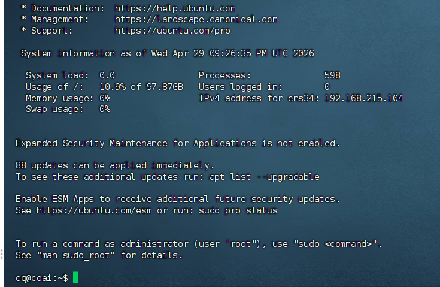440x287 pixels.
Task: Click the Memory usage 0% value
Action: pyautogui.click(x=105, y=98)
